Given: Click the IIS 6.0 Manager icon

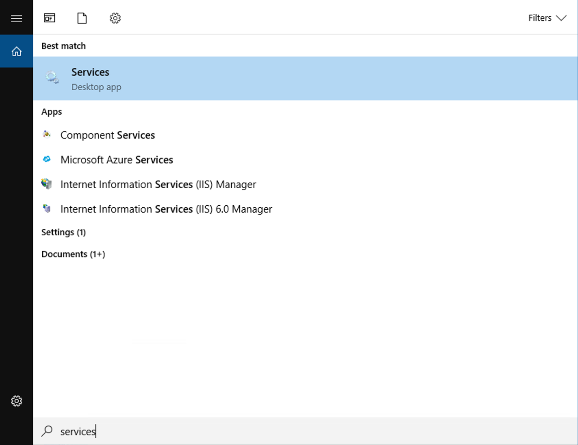Looking at the screenshot, I should 47,209.
